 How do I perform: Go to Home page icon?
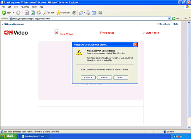pos(38,13)
